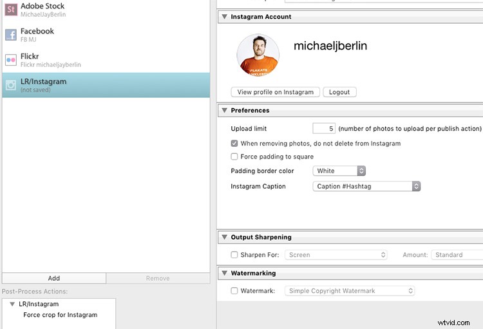Click the Flickr service icon
The image size is (483, 329).
[10, 60]
